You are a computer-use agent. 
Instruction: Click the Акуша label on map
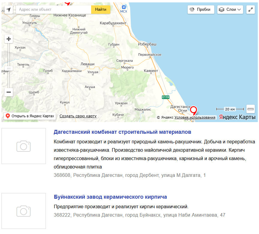coord(90,87)
